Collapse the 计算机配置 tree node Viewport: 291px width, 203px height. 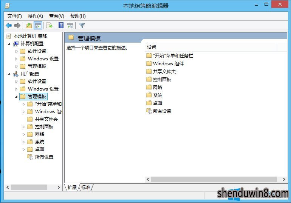(9, 44)
